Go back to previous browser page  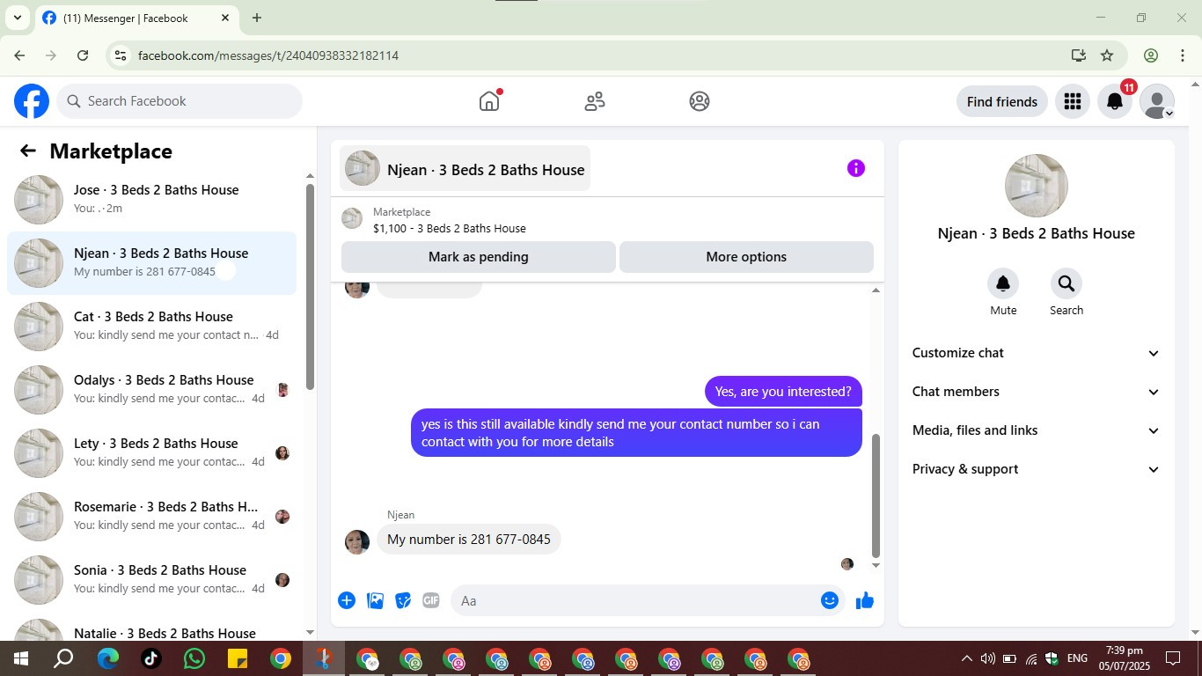pyautogui.click(x=19, y=55)
